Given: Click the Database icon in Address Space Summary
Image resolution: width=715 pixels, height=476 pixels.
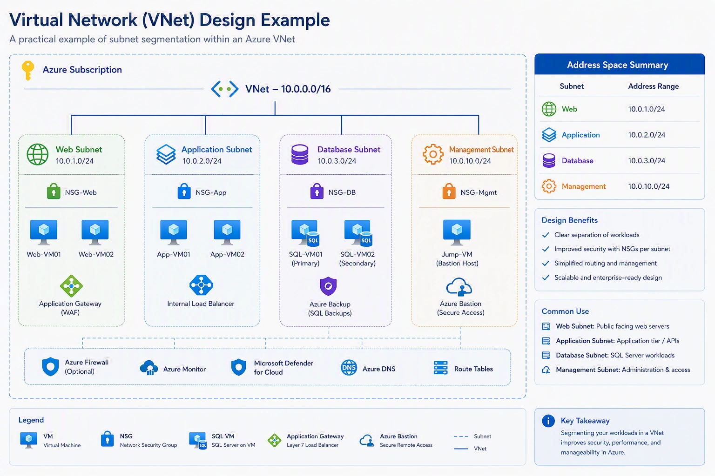Looking at the screenshot, I should 549,161.
